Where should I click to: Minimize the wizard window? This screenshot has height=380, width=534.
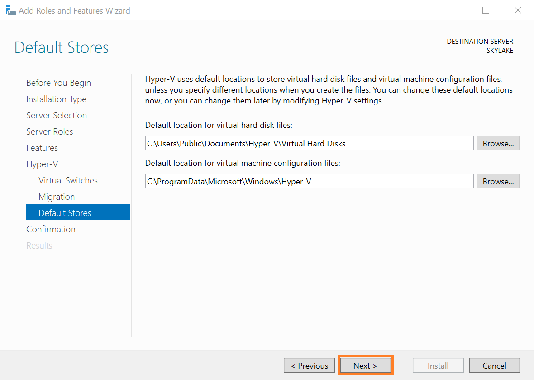454,10
